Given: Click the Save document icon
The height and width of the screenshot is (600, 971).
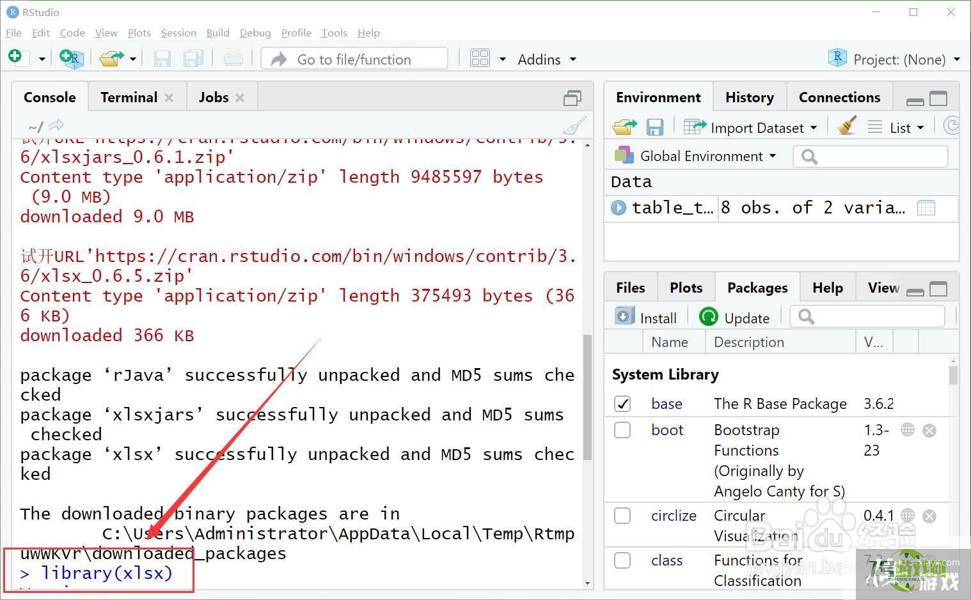Looking at the screenshot, I should [x=162, y=59].
